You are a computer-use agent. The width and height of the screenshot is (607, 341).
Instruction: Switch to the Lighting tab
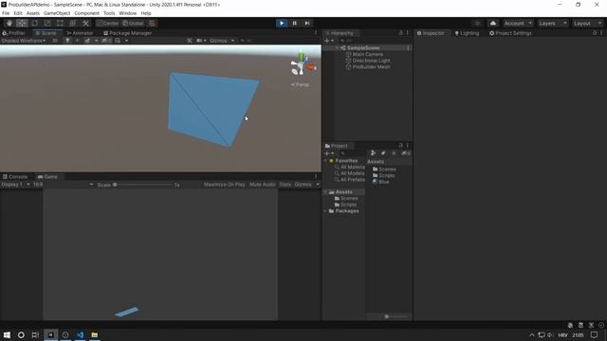pos(467,33)
